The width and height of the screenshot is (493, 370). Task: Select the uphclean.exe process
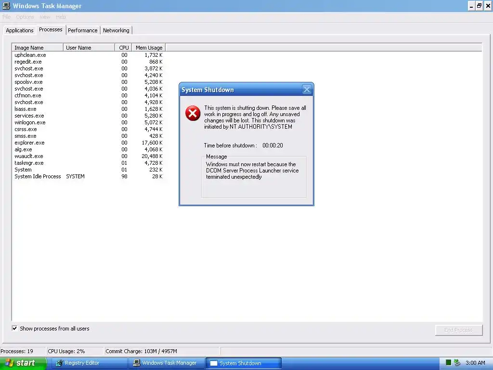pyautogui.click(x=89, y=55)
